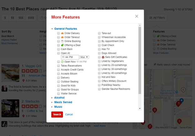This screenshot has width=195, height=136.
Task: Click the Cancel link
Action: pyautogui.click(x=69, y=114)
